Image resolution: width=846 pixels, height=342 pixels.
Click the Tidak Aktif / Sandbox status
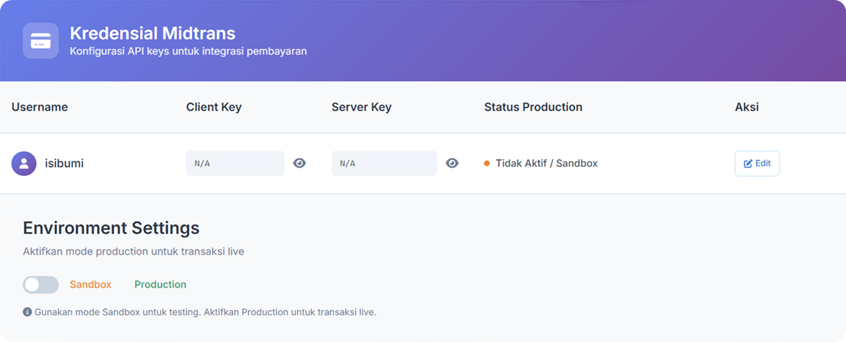(x=546, y=163)
